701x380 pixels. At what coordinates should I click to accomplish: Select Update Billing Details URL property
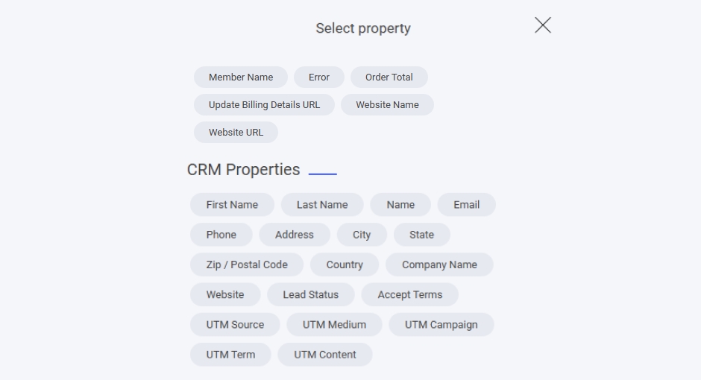pos(264,105)
